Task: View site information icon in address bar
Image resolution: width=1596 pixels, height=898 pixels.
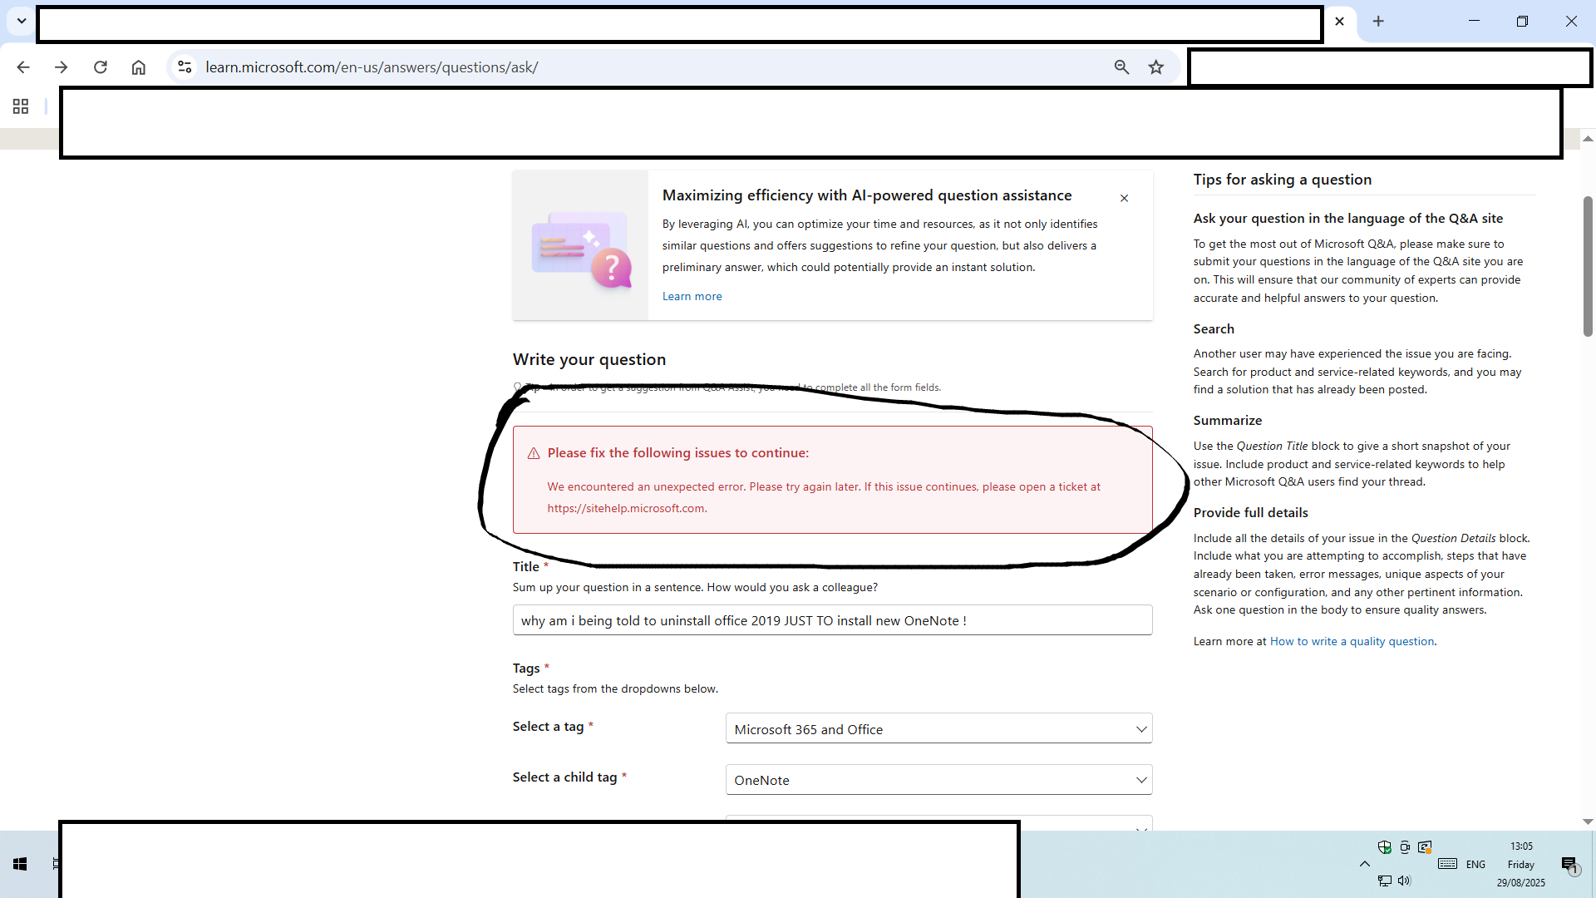Action: [x=185, y=67]
